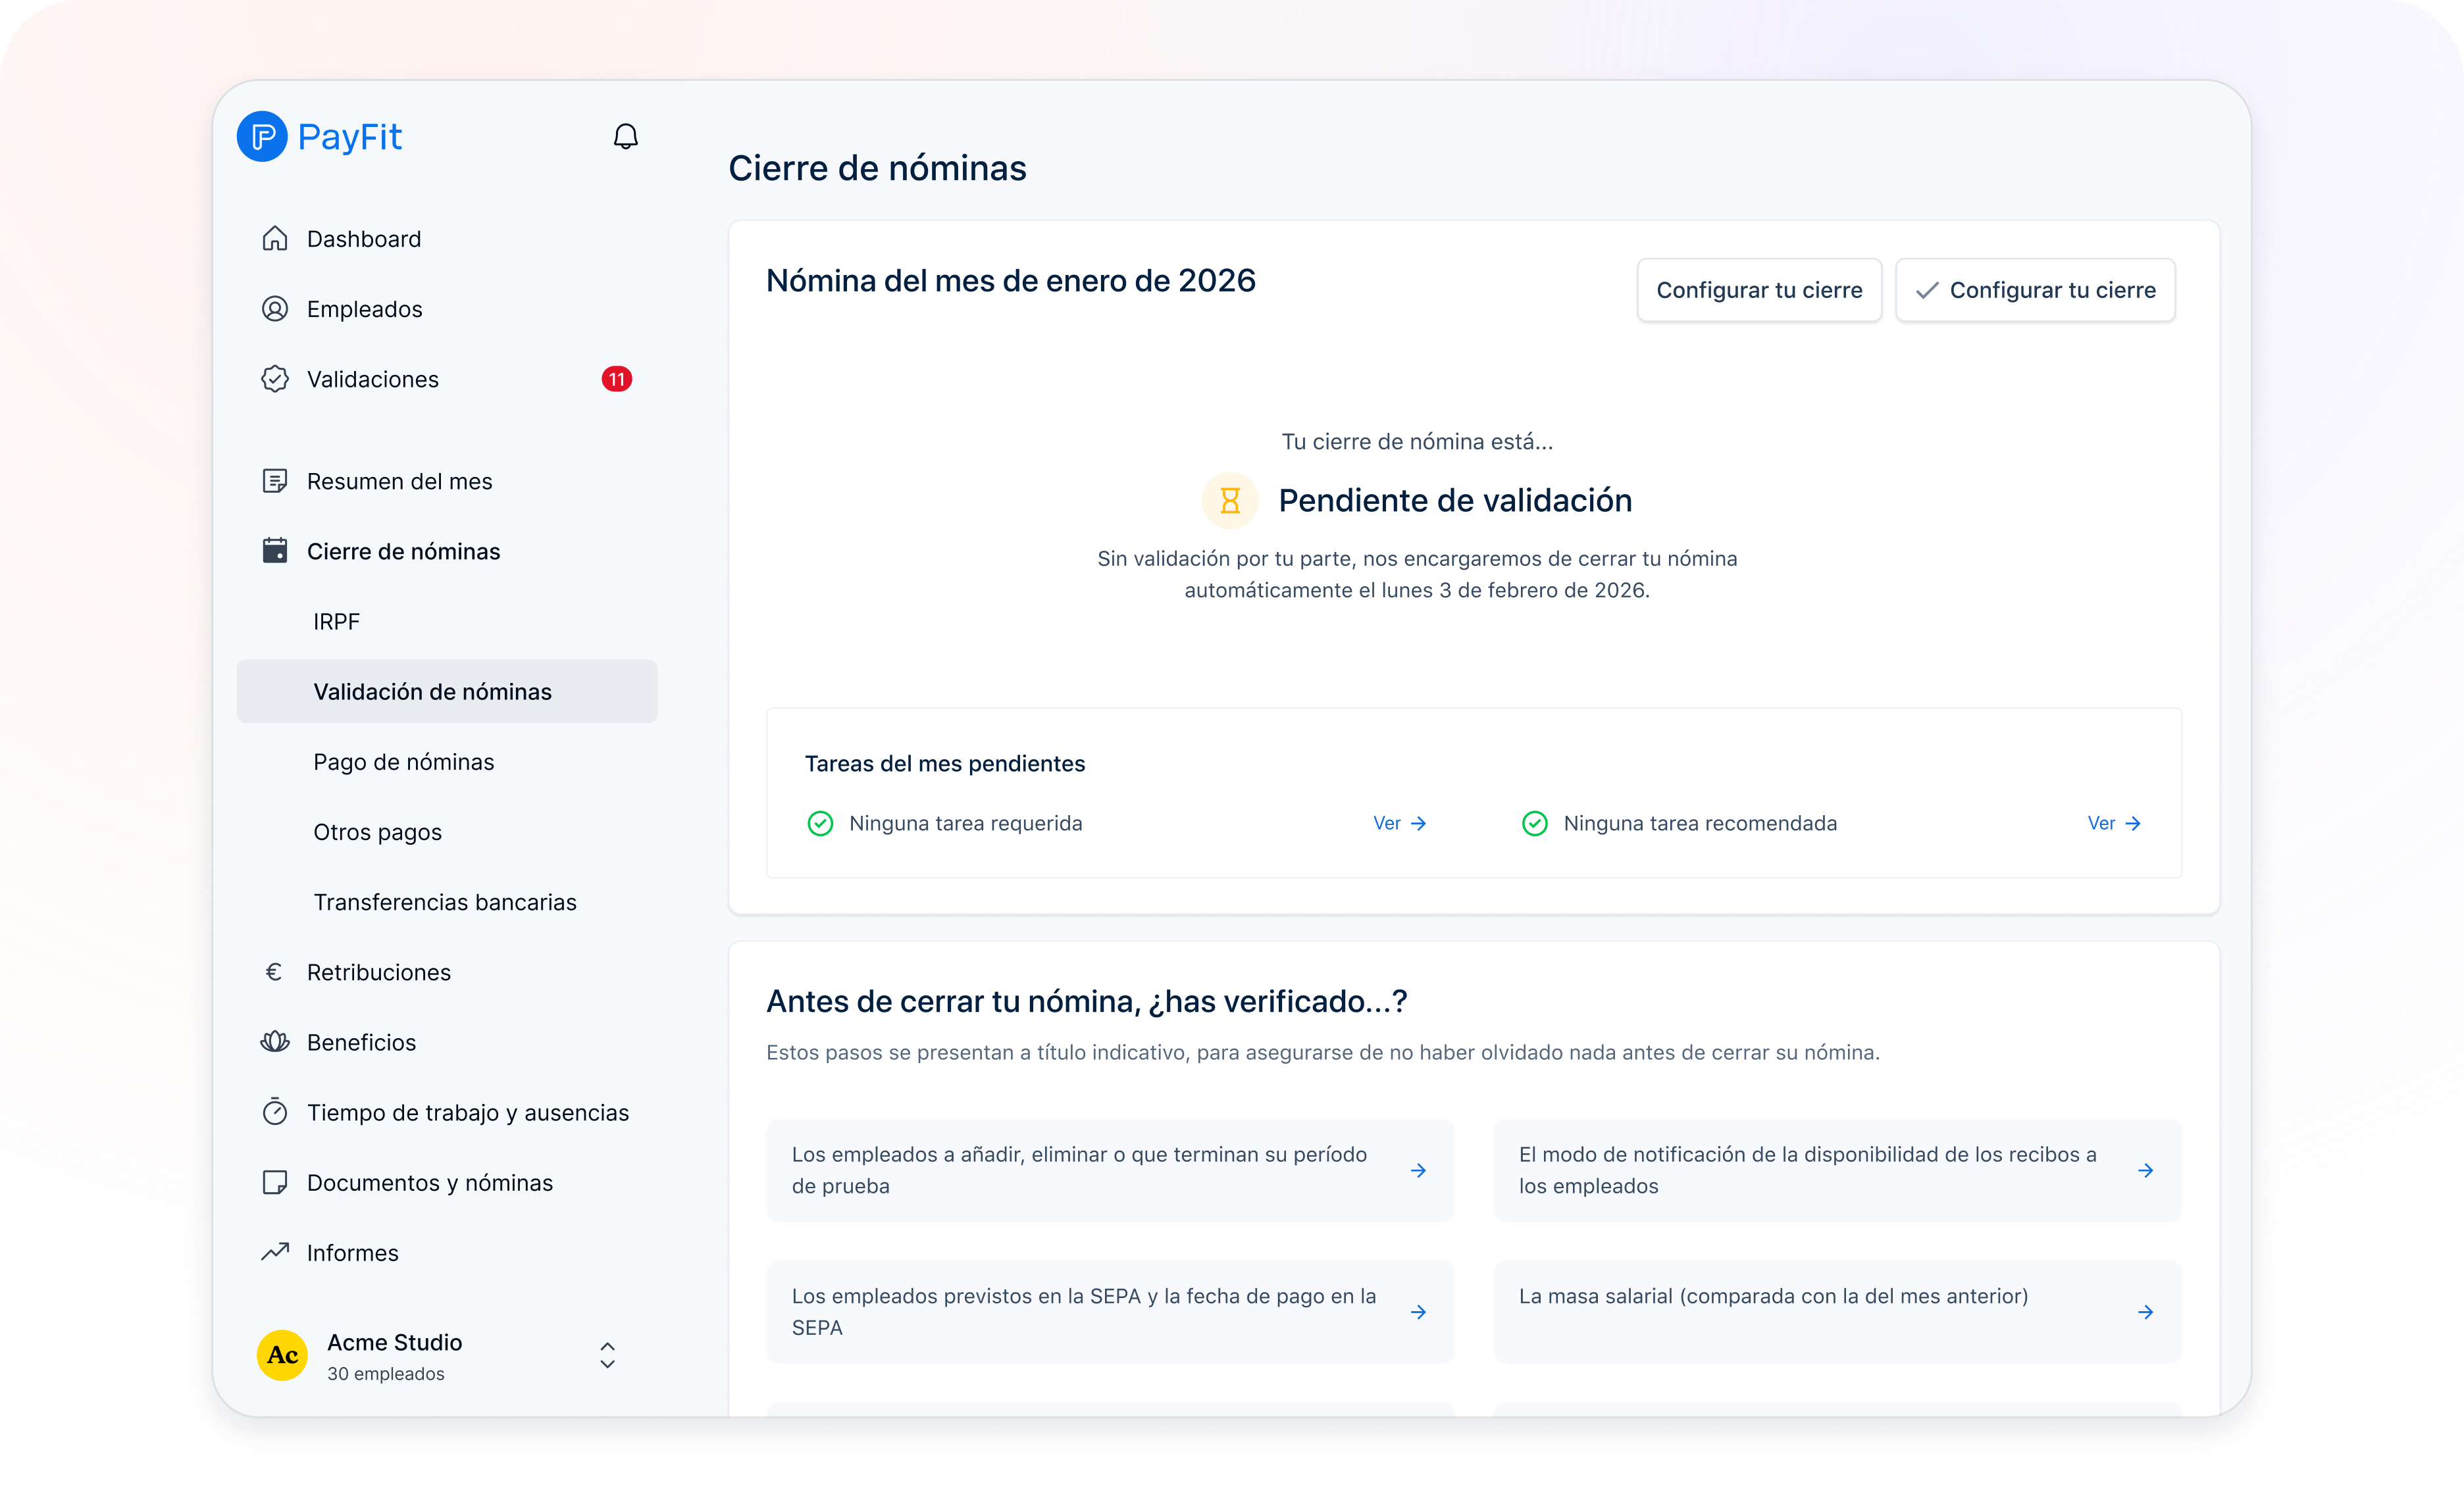The height and width of the screenshot is (1500, 2464).
Task: Select IRPF in the sidebar submenu
Action: pos(336,622)
